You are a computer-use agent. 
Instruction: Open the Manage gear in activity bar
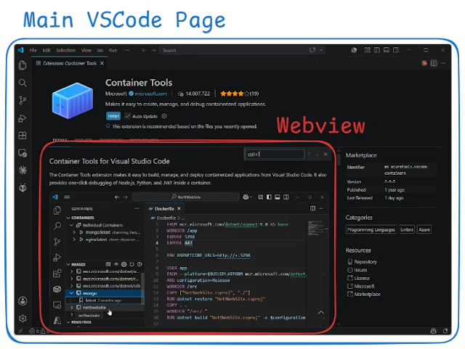tap(23, 319)
